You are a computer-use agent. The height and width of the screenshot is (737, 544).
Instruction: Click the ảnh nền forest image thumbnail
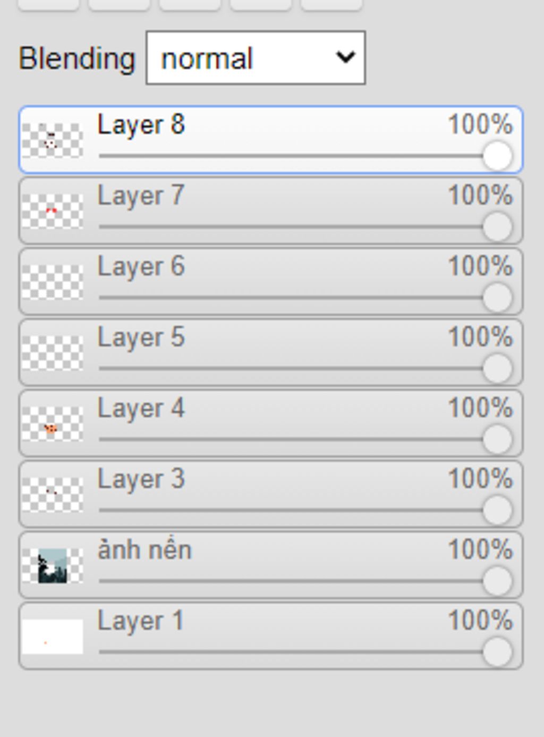point(53,565)
